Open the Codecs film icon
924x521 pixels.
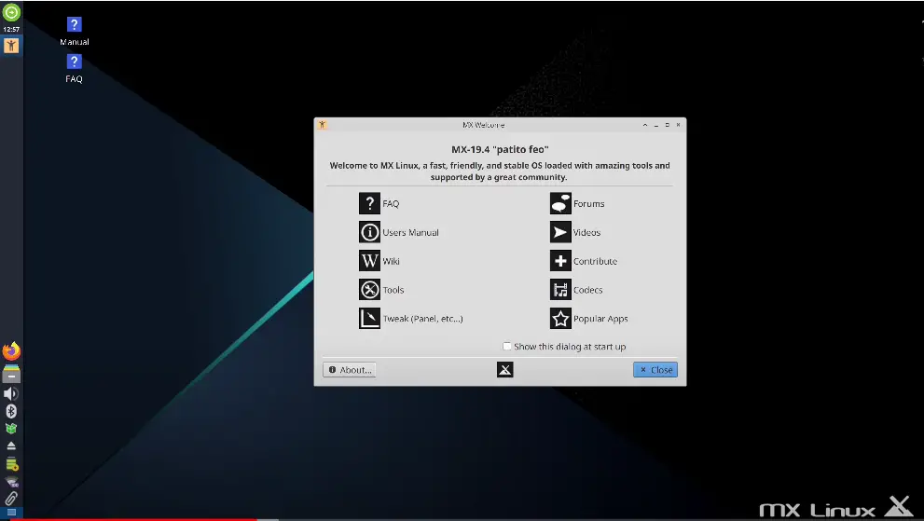[560, 289]
